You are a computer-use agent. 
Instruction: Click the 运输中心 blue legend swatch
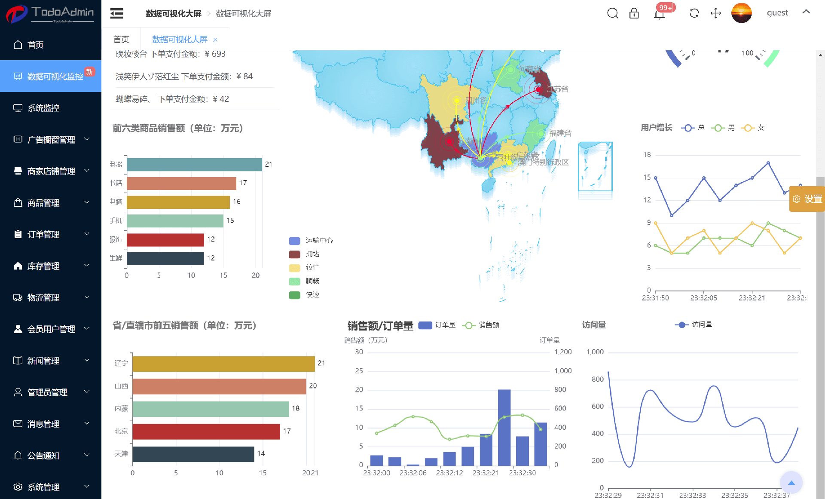coord(294,241)
